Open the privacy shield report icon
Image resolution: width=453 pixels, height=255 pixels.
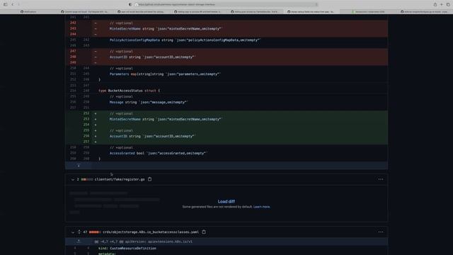(x=130, y=4)
